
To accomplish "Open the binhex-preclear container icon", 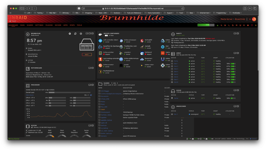I will [x=101, y=53].
